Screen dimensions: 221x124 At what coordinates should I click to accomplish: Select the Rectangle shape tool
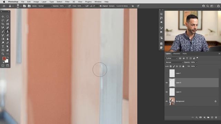[x=3, y=50]
